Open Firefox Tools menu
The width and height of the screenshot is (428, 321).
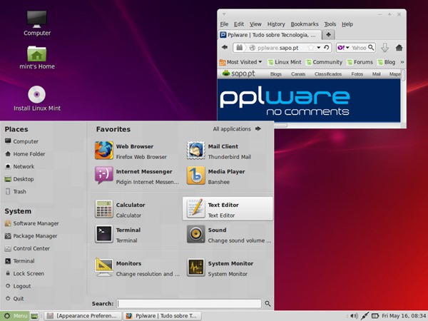click(x=330, y=24)
